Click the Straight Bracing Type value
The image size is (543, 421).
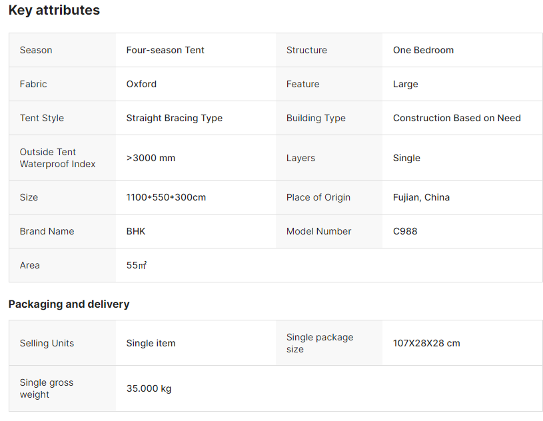pyautogui.click(x=174, y=118)
